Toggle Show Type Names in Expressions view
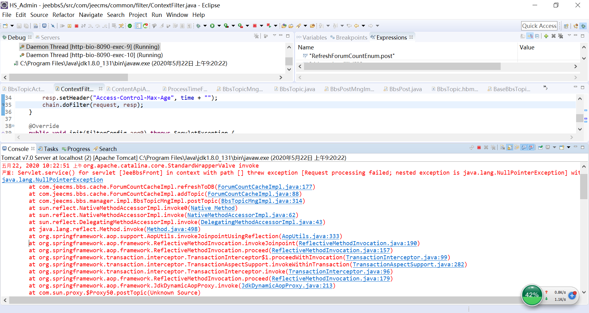The width and height of the screenshot is (589, 313). (523, 36)
